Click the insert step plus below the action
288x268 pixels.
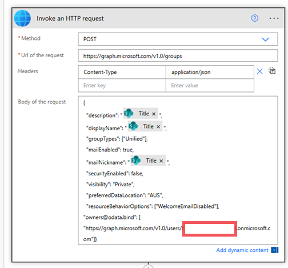(148, 266)
